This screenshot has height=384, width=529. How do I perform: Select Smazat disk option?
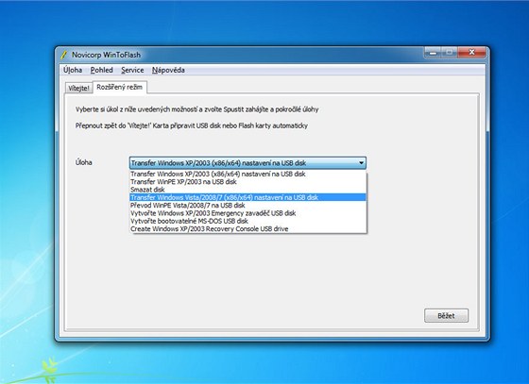(x=247, y=190)
